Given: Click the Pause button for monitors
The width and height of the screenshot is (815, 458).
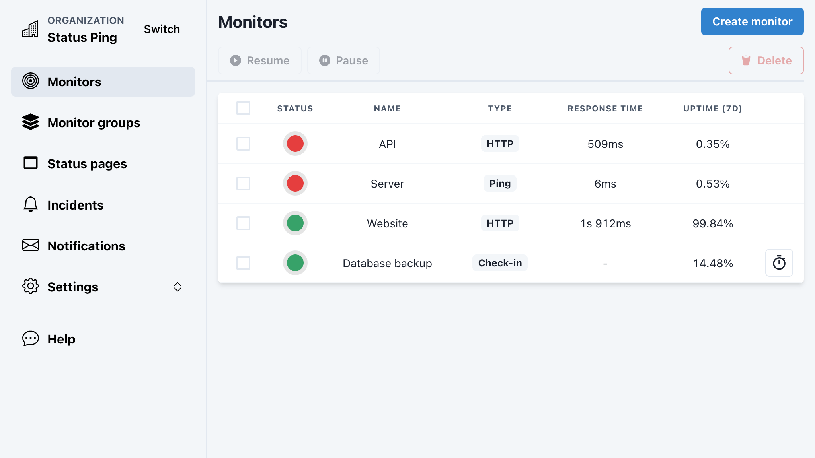Looking at the screenshot, I should point(344,60).
